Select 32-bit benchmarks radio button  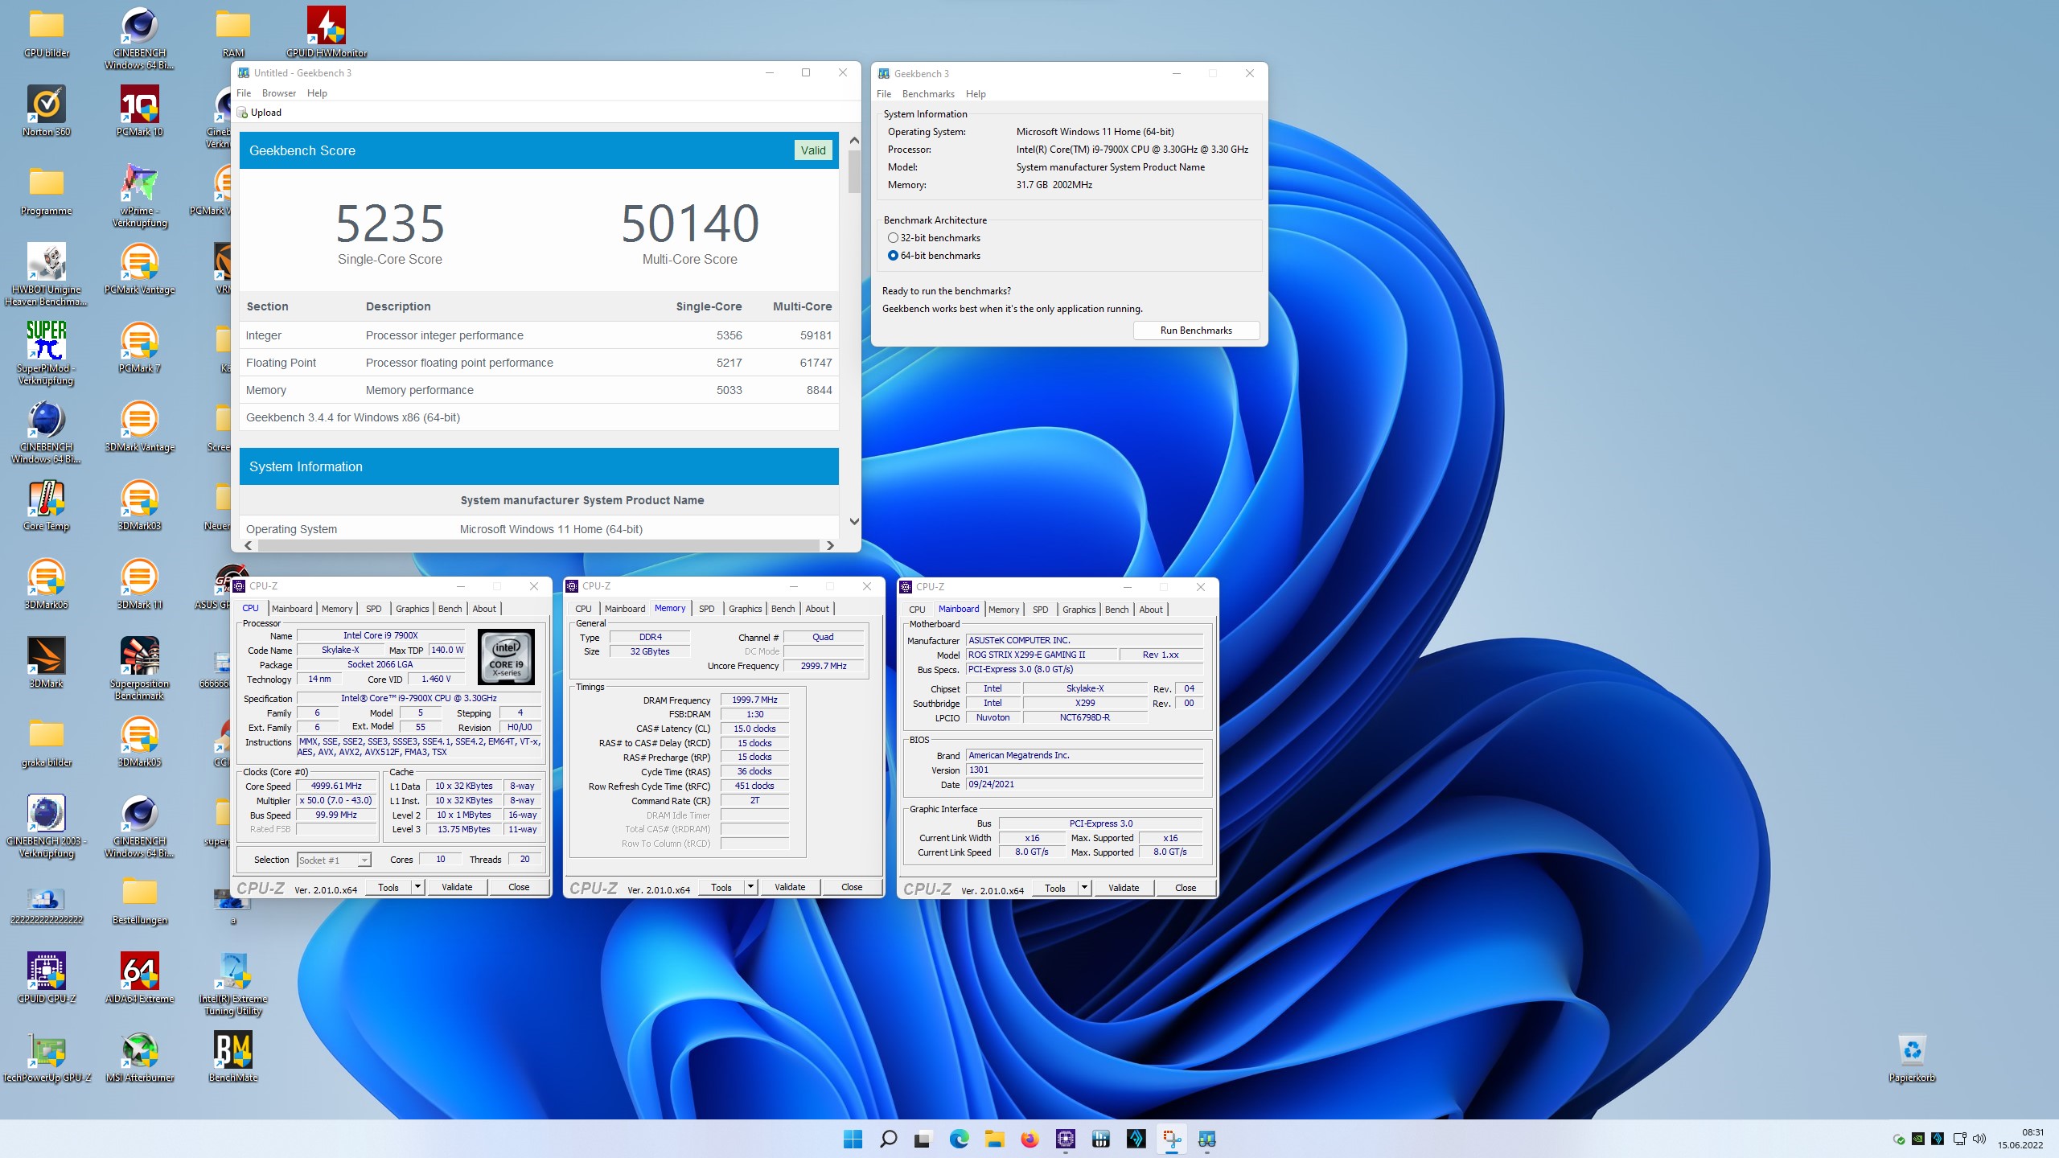893,238
